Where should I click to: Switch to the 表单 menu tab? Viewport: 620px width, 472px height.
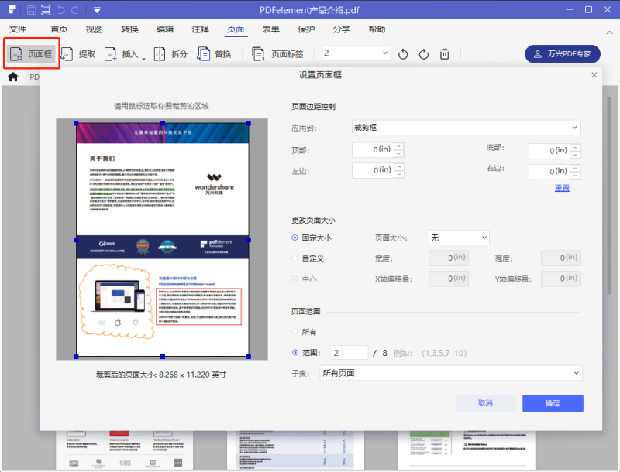pyautogui.click(x=270, y=29)
